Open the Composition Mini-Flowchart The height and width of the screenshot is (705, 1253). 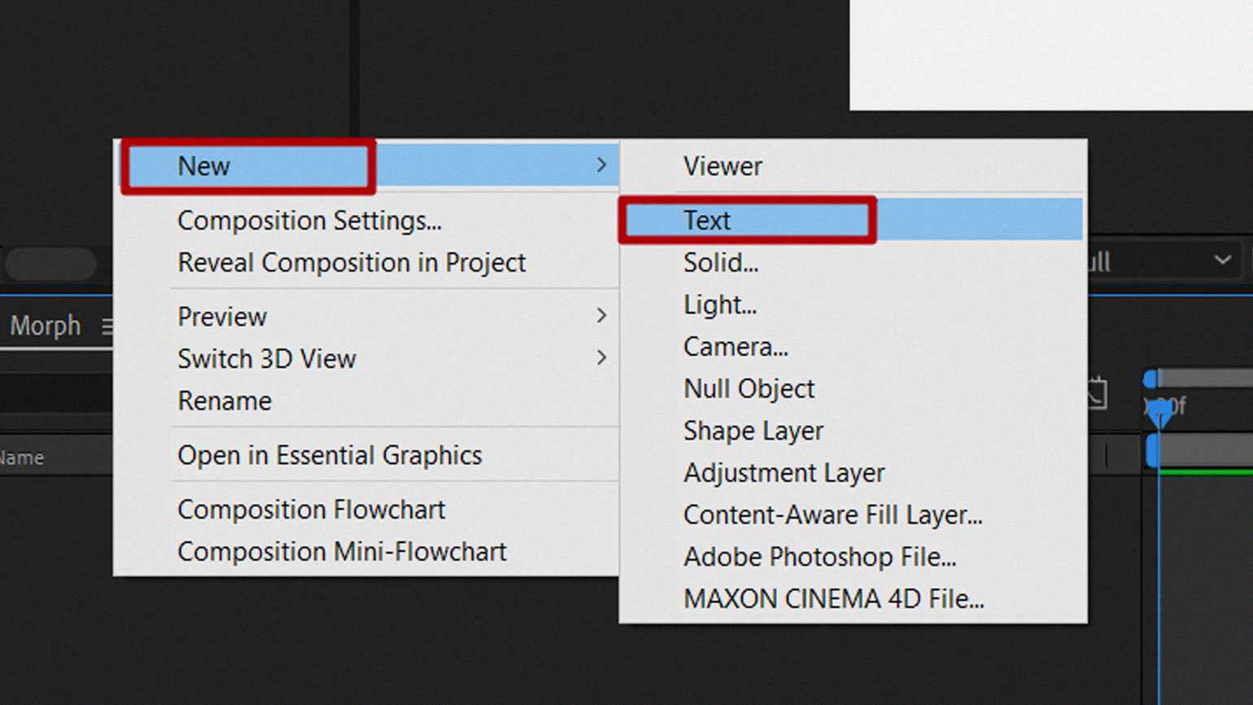click(x=342, y=552)
